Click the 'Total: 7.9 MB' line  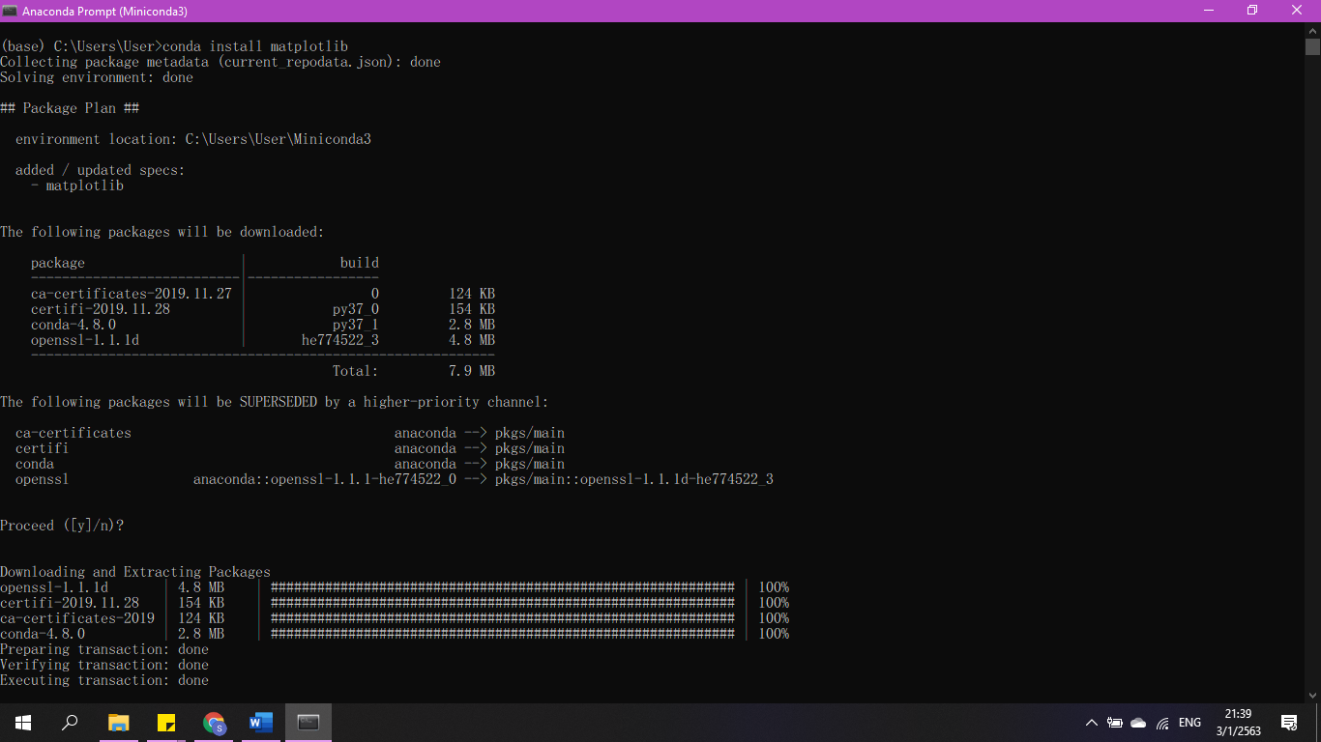(x=414, y=371)
